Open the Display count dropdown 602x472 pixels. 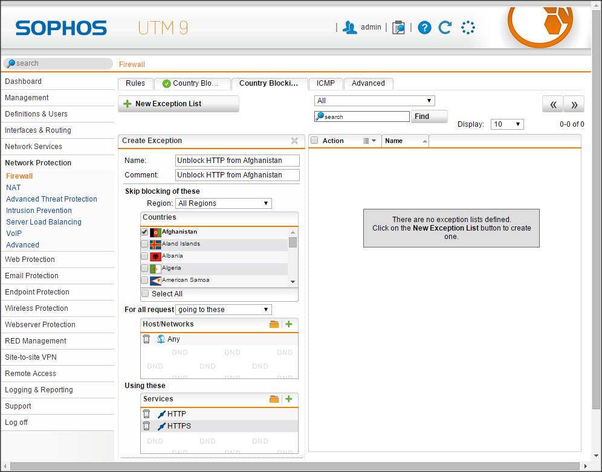click(x=507, y=124)
